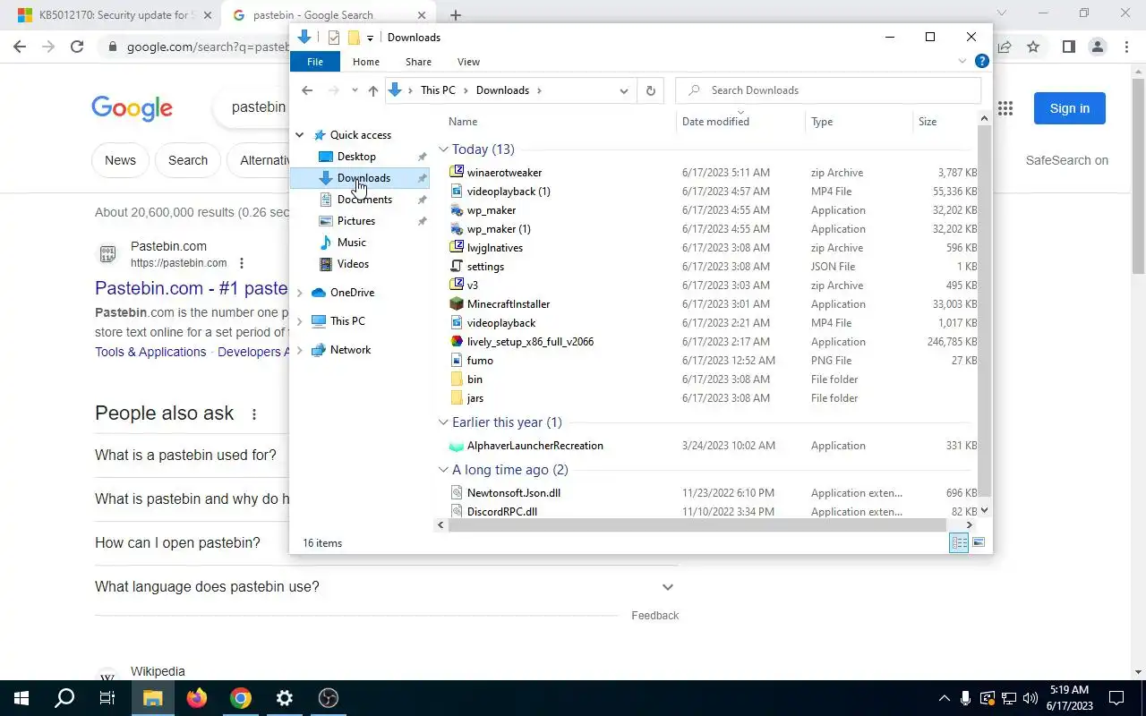The image size is (1146, 716).
Task: Expand the This PC tree node
Action: tap(300, 321)
